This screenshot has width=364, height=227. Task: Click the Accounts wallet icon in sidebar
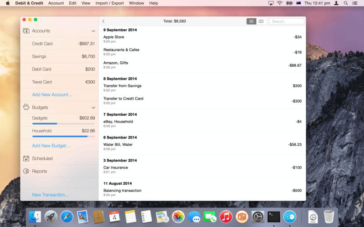click(26, 31)
